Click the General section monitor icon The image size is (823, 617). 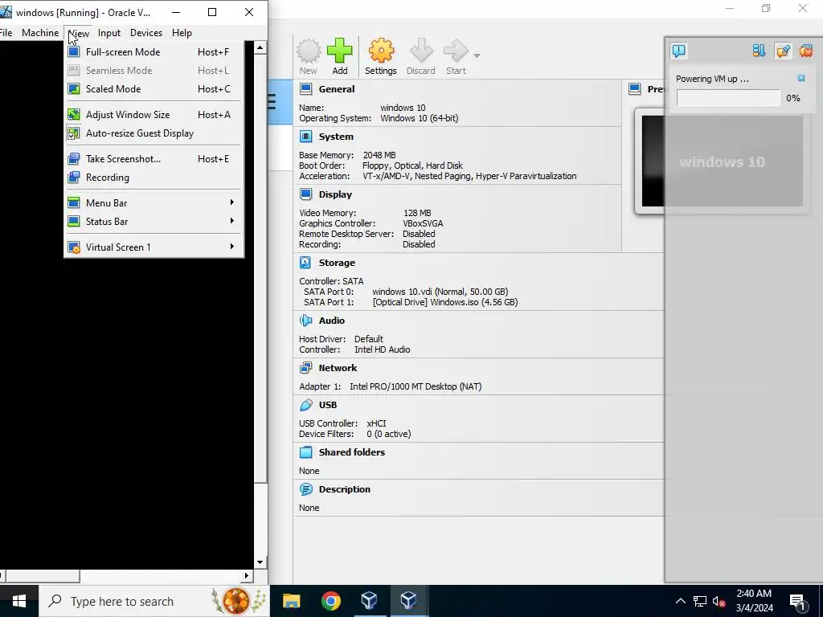pyautogui.click(x=306, y=89)
